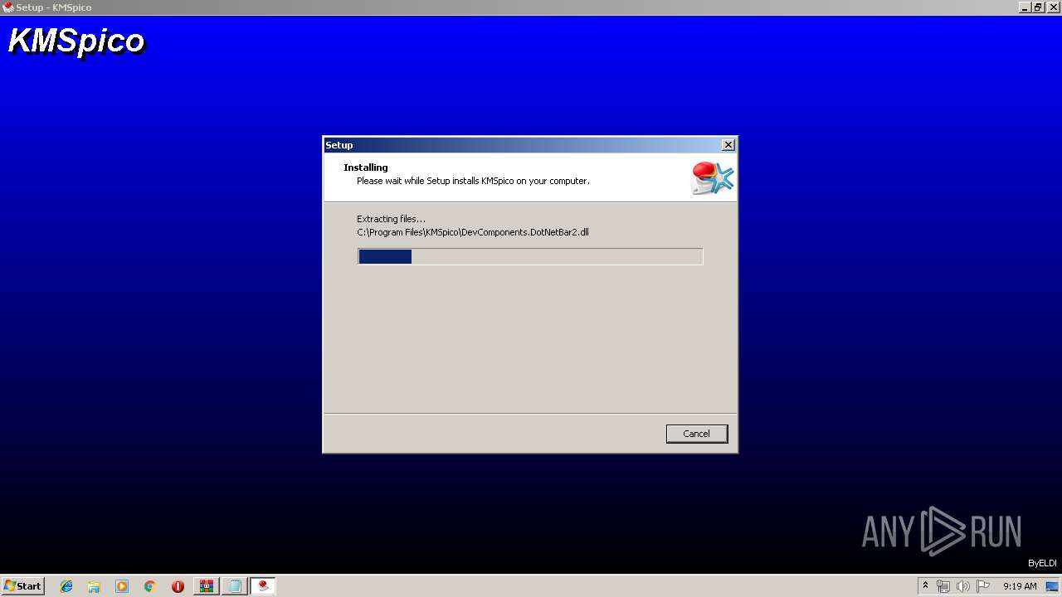Click the KMSpico title-bar app icon
The image size is (1062, 597).
8,7
